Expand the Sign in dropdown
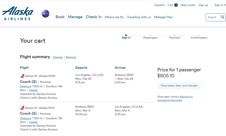The height and width of the screenshot is (136, 226). pyautogui.click(x=220, y=5)
